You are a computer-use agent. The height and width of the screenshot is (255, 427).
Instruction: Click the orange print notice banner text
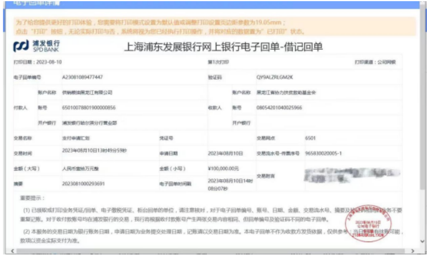(x=160, y=27)
